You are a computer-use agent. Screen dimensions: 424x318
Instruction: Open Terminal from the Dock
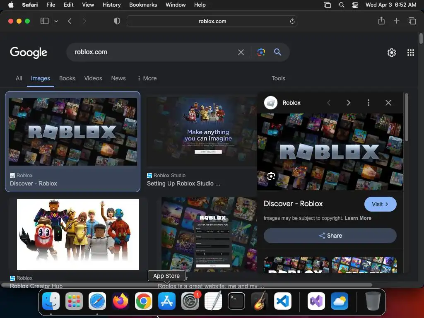tap(236, 301)
